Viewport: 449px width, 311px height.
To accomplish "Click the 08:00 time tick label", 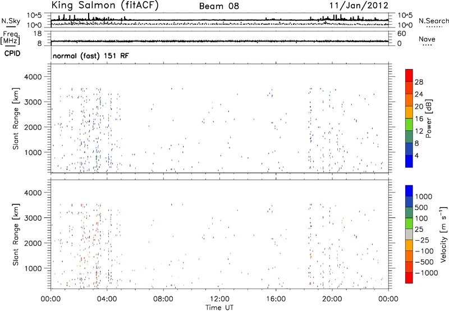I will pos(163,299).
